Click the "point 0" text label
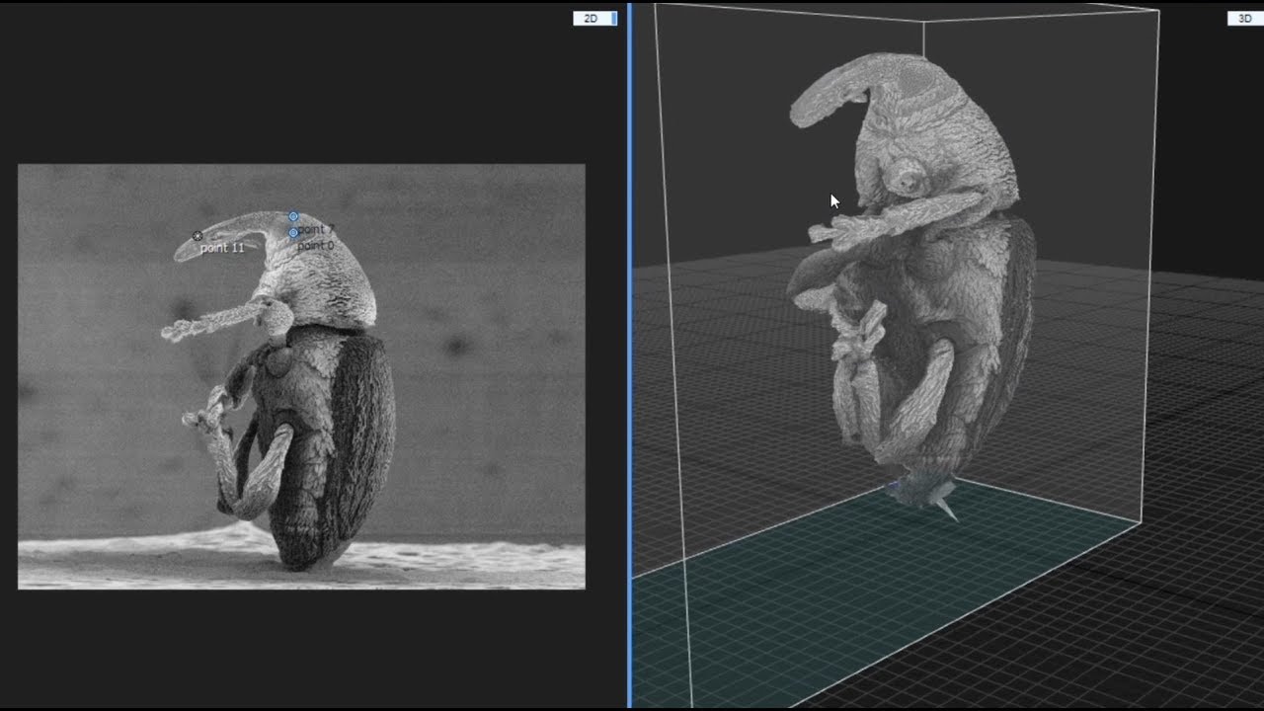The height and width of the screenshot is (711, 1264). 316,245
